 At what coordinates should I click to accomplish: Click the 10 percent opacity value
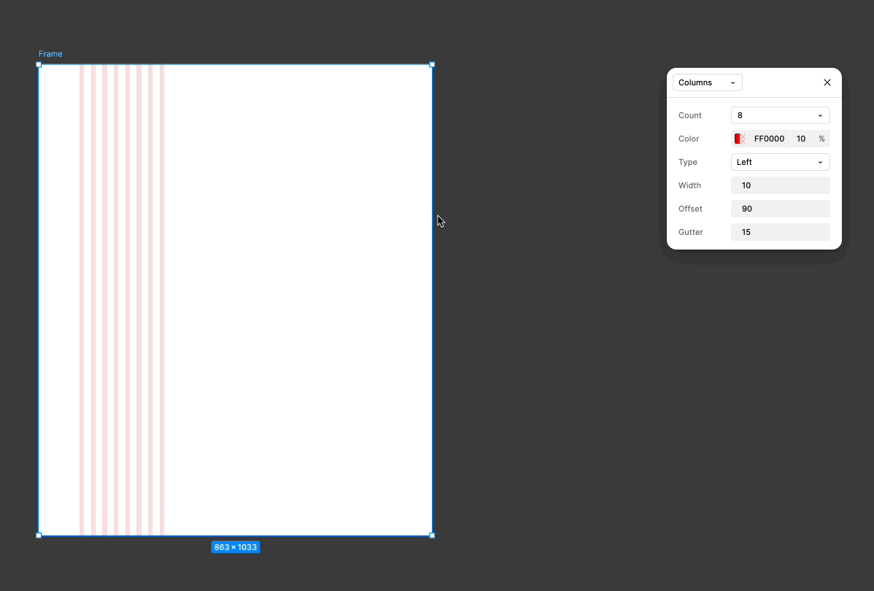[x=800, y=138]
